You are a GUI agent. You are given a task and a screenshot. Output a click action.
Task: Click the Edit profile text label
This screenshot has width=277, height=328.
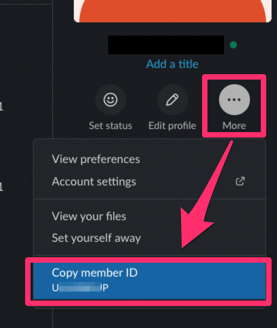172,126
